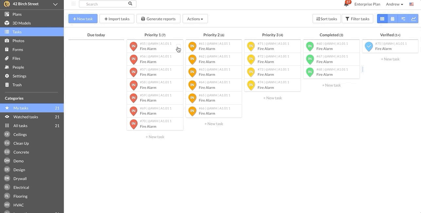Open the People section

point(18,67)
